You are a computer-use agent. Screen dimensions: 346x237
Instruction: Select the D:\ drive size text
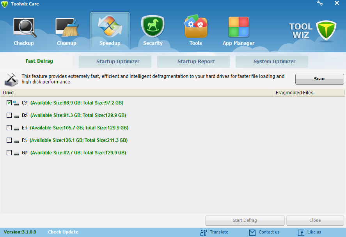tap(78, 115)
